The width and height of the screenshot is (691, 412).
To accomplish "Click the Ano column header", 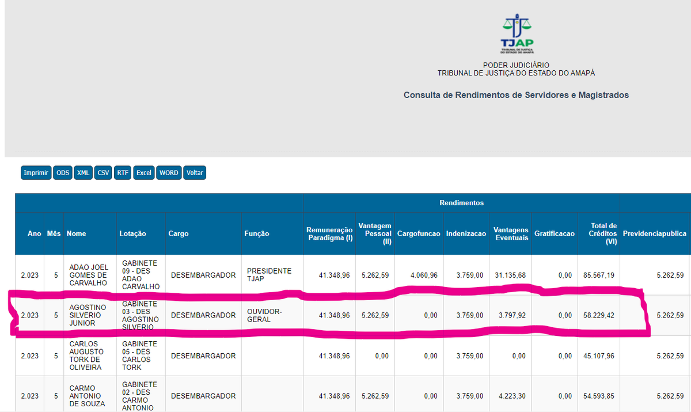I will click(35, 234).
